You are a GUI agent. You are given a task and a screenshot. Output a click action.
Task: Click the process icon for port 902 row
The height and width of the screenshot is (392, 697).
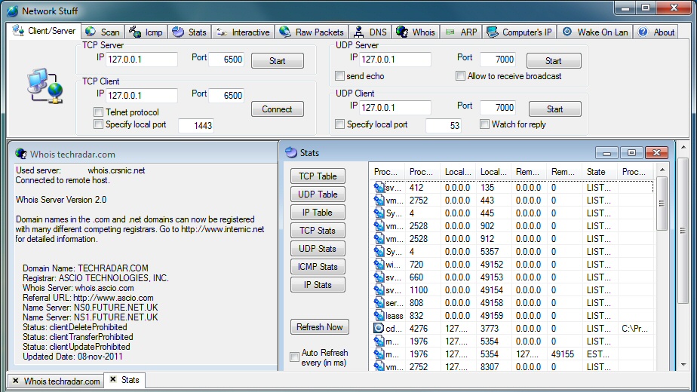point(379,226)
